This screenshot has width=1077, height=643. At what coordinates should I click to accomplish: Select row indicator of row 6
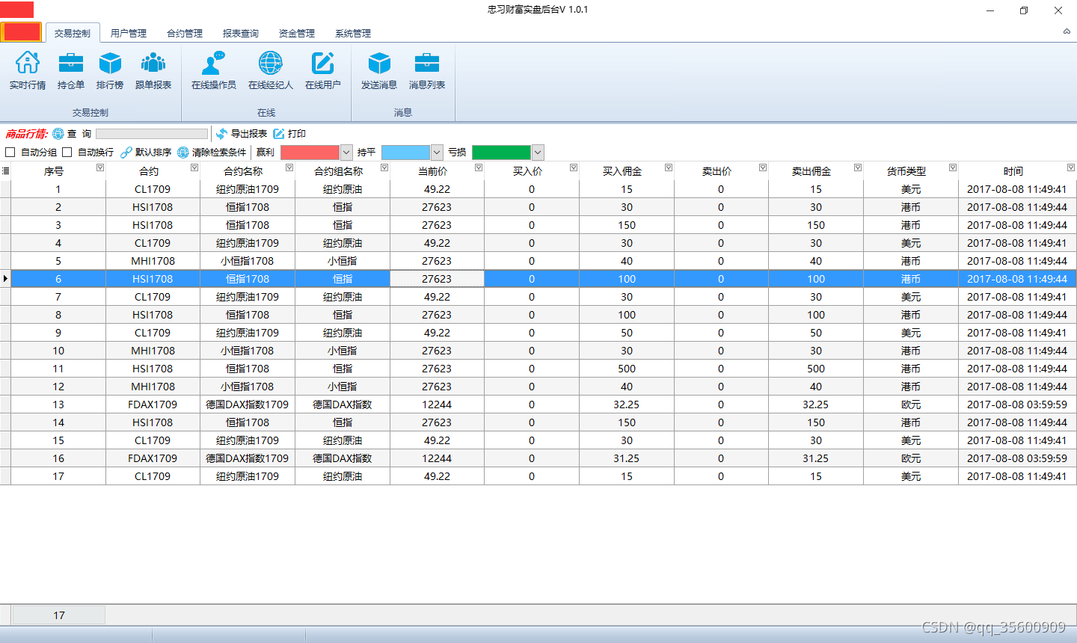(x=5, y=279)
